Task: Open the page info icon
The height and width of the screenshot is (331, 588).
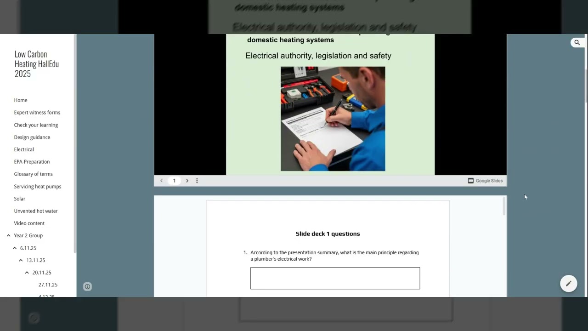Action: tap(87, 287)
